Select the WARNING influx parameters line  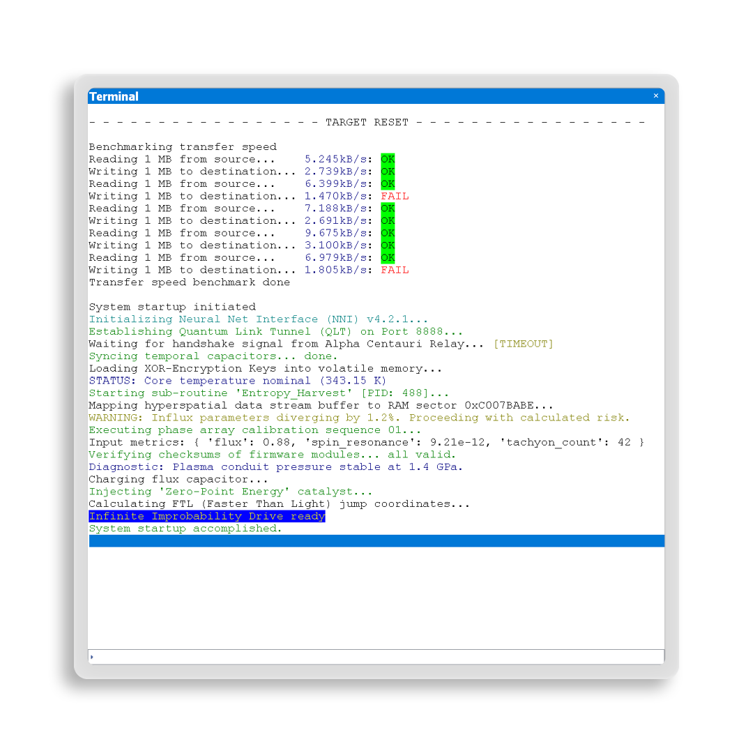359,418
